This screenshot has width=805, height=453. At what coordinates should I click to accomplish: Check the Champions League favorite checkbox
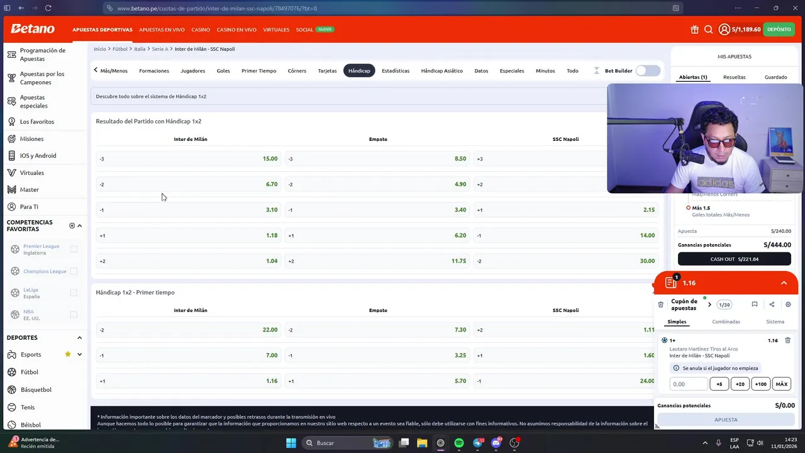74,271
